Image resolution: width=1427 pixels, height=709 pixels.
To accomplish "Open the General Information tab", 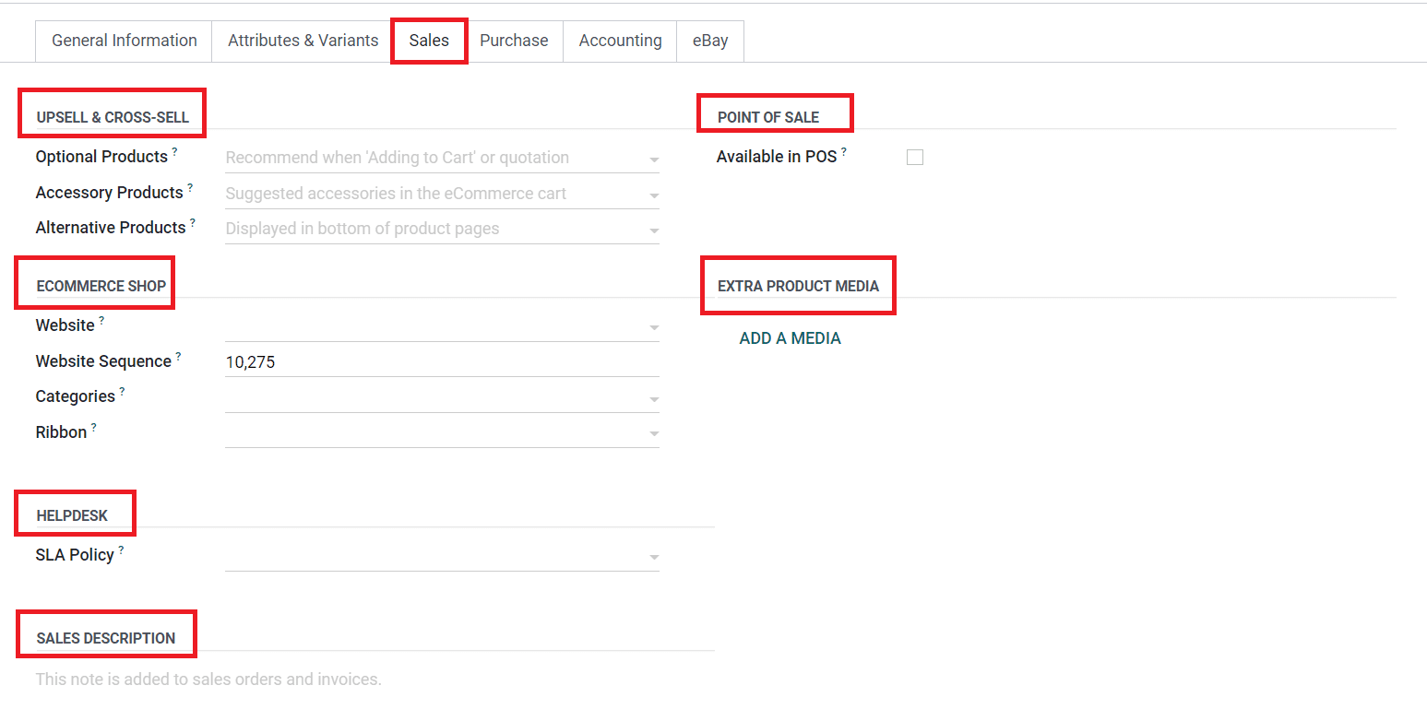I will 124,41.
